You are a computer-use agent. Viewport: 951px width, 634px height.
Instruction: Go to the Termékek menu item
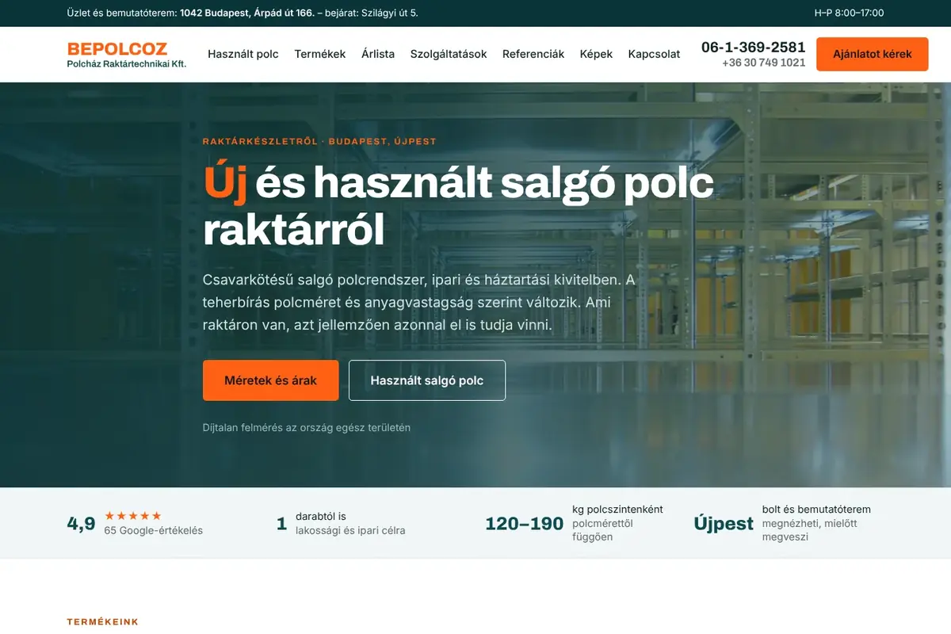pyautogui.click(x=320, y=54)
